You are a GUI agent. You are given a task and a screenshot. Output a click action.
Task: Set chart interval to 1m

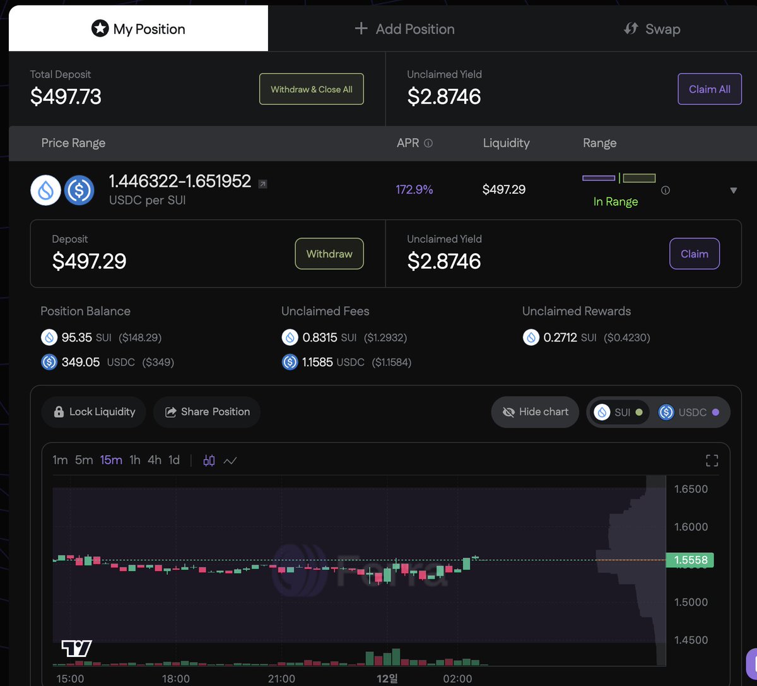tap(60, 460)
